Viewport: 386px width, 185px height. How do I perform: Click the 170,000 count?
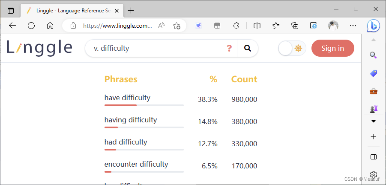coord(244,166)
